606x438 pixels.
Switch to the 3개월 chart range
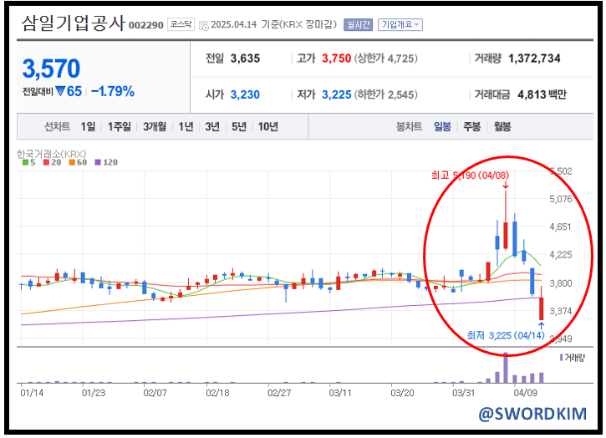(x=155, y=126)
